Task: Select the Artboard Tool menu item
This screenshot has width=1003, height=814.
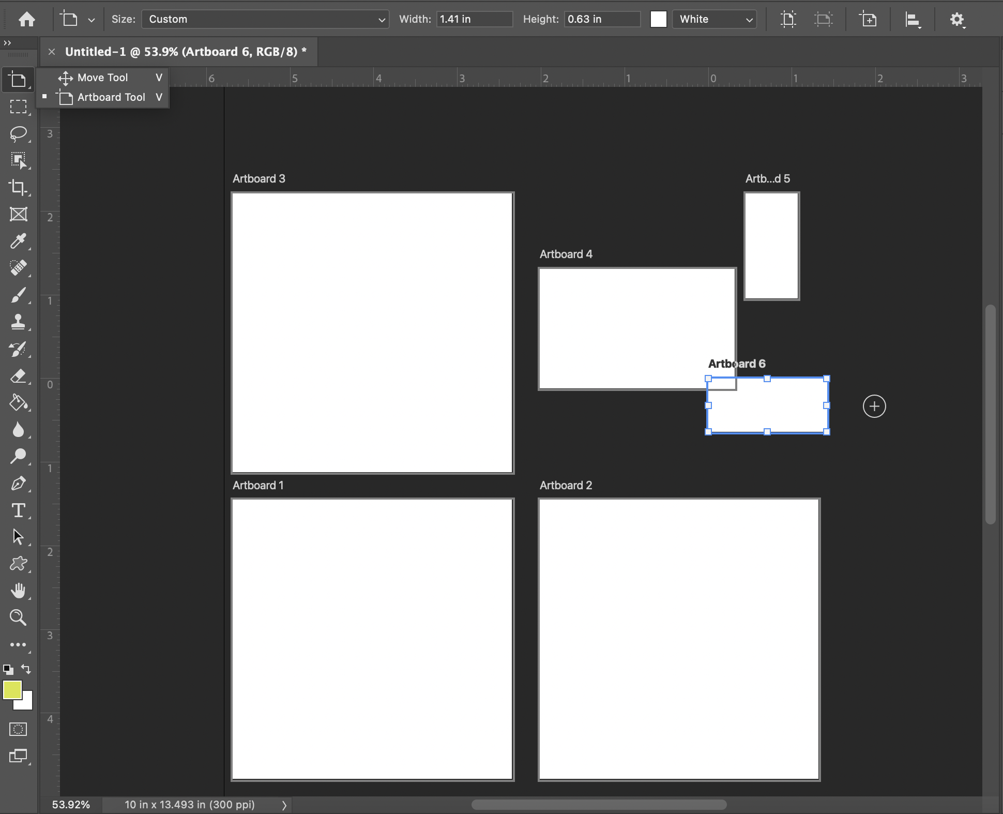Action: (x=111, y=96)
